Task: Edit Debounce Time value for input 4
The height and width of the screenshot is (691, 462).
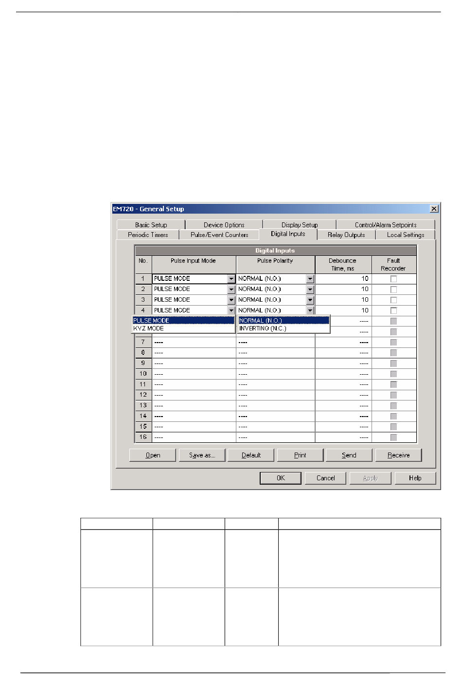Action: [x=343, y=310]
